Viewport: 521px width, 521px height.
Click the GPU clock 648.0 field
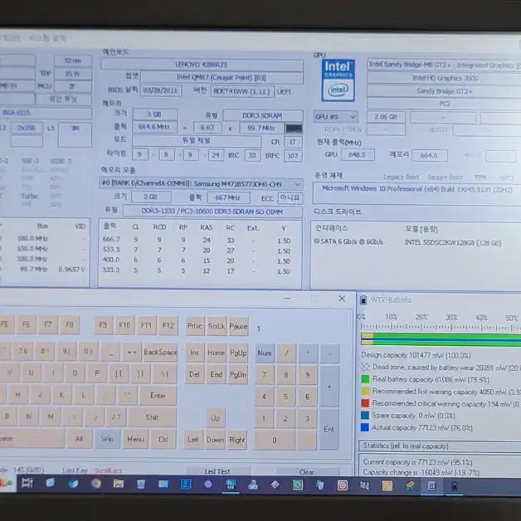coord(358,155)
